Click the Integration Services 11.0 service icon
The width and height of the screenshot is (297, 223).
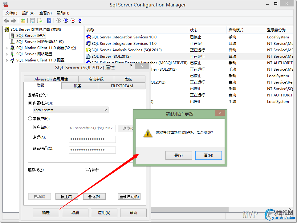point(88,43)
